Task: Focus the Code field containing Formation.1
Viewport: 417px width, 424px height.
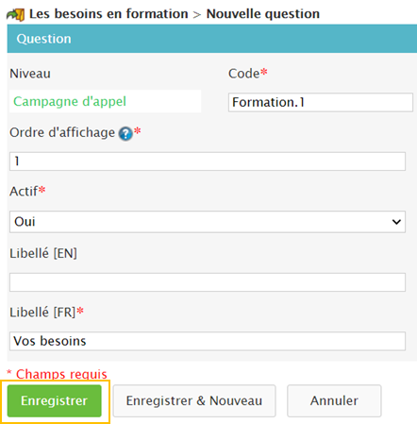Action: (321, 102)
